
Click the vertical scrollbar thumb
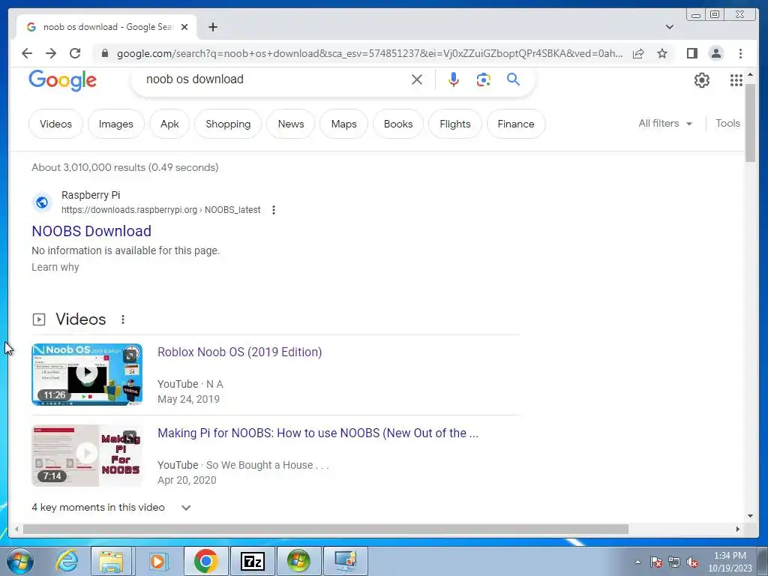750,122
